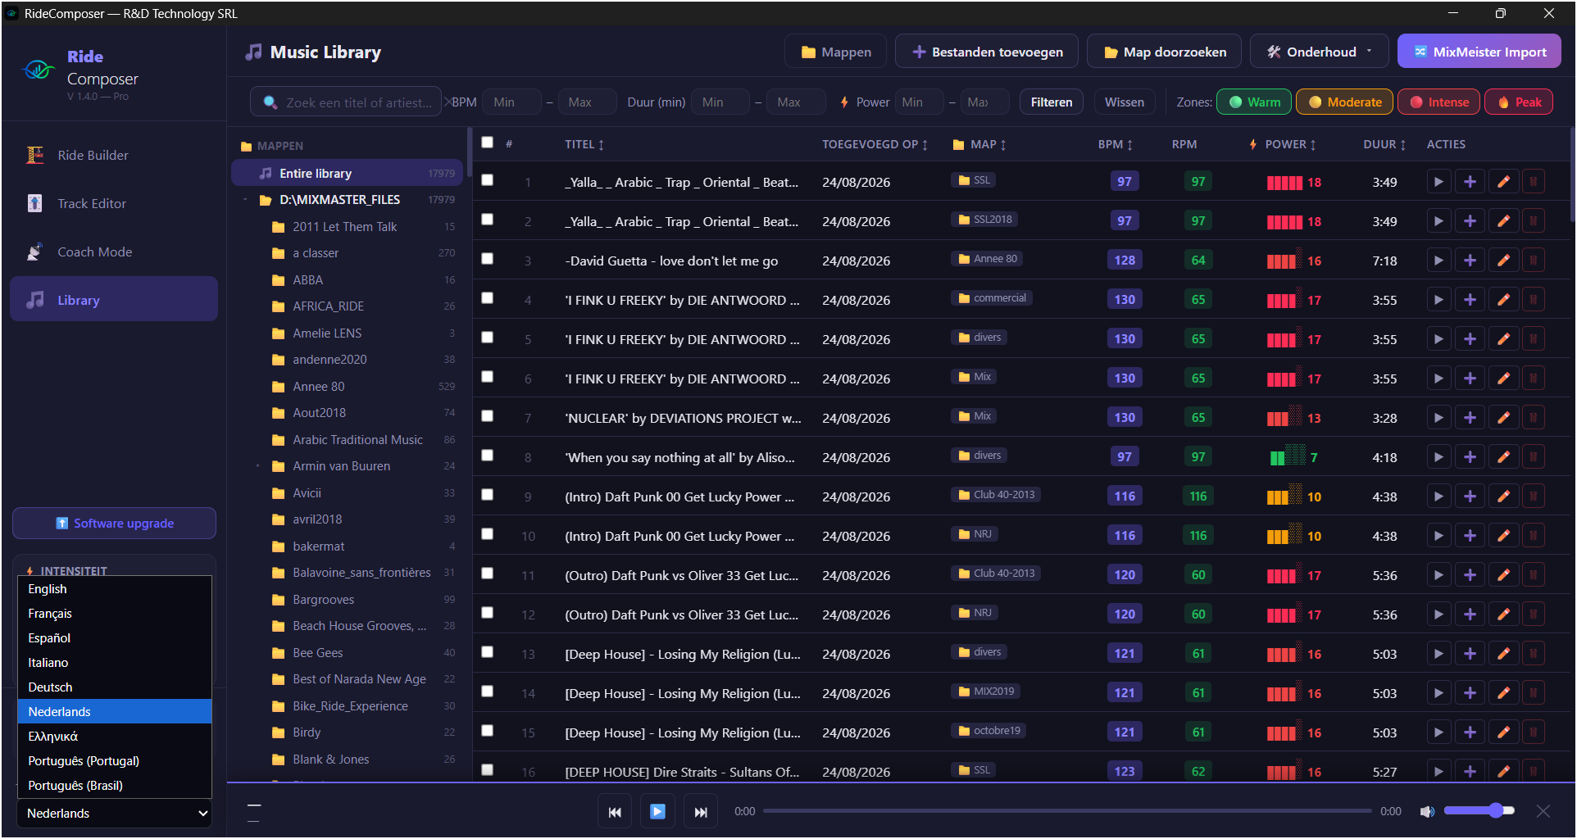This screenshot has height=839, width=1577.
Task: Add 'NUCLEAR' by DEVIATIONS PROJECT to ride
Action: tap(1470, 418)
